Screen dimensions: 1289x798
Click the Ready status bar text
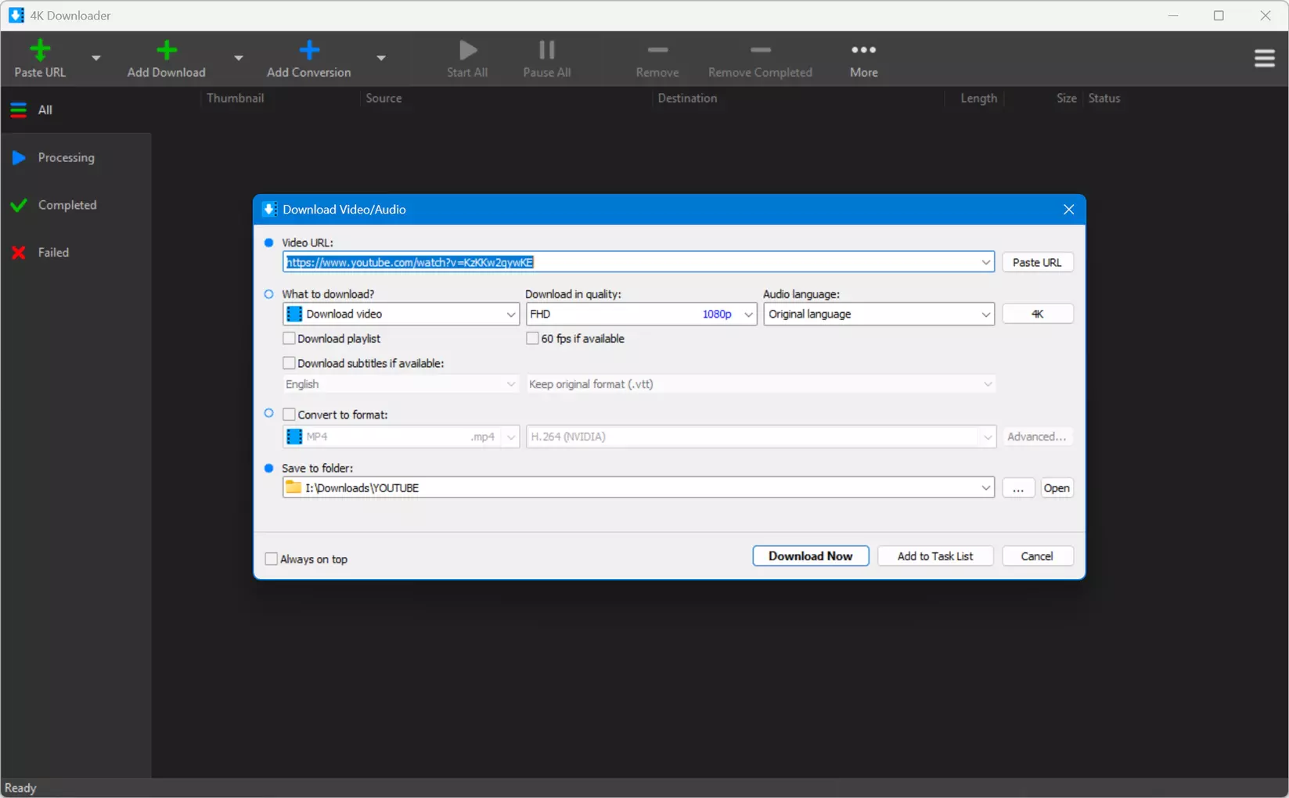pyautogui.click(x=20, y=788)
